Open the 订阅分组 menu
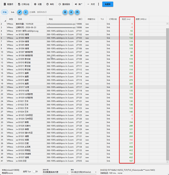The width and height of the screenshot is (169, 175). pos(23,4)
